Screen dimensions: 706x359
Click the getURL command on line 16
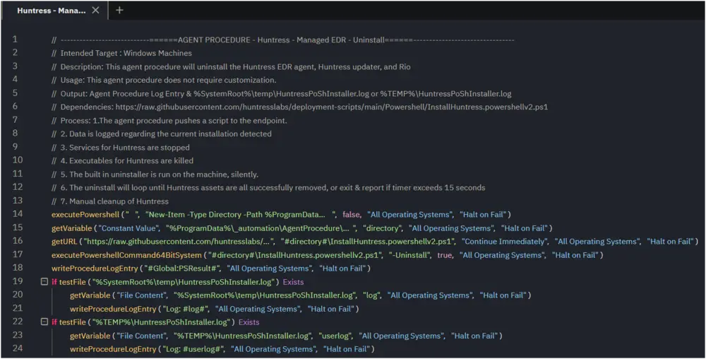(64, 242)
